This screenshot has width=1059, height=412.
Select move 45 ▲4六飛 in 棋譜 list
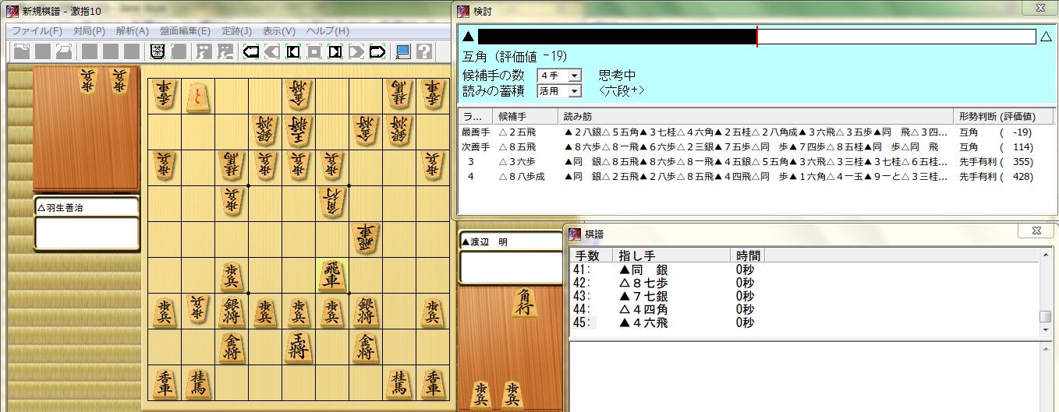[x=805, y=322]
